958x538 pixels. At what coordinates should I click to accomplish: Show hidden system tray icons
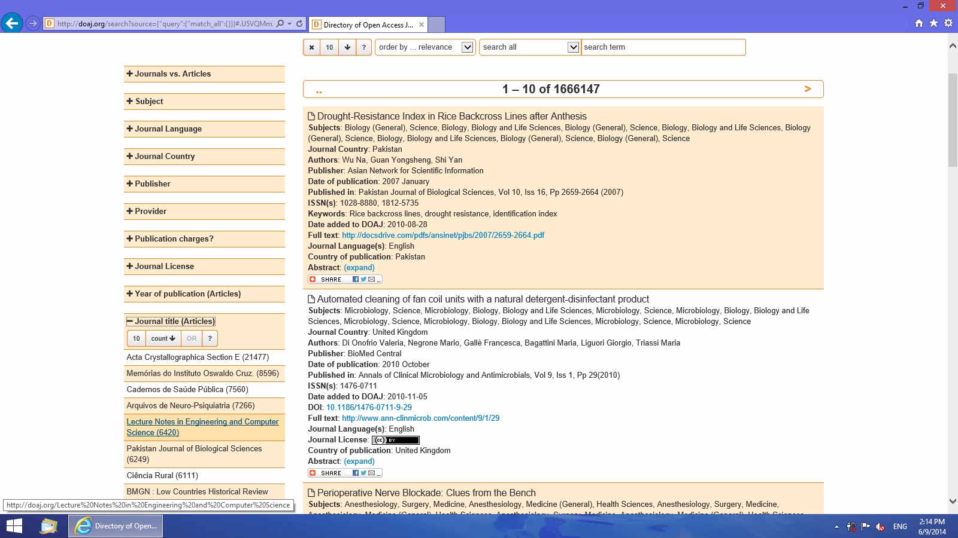836,527
